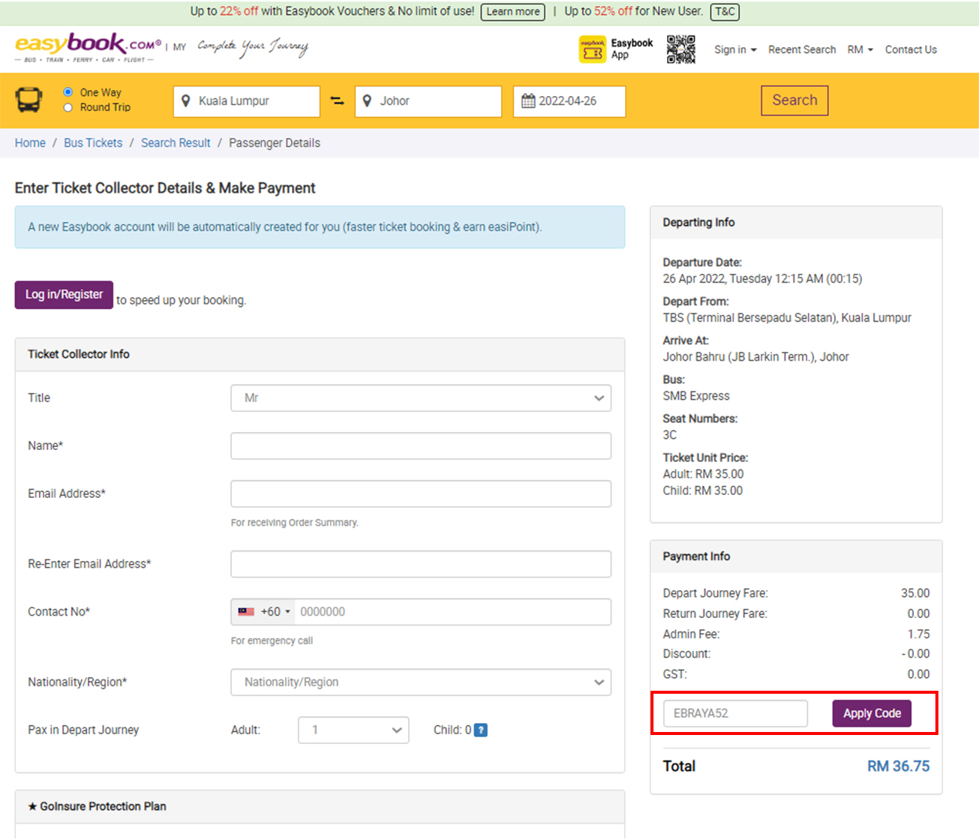Click the calendar icon in date field
The height and width of the screenshot is (840, 979).
click(x=528, y=100)
